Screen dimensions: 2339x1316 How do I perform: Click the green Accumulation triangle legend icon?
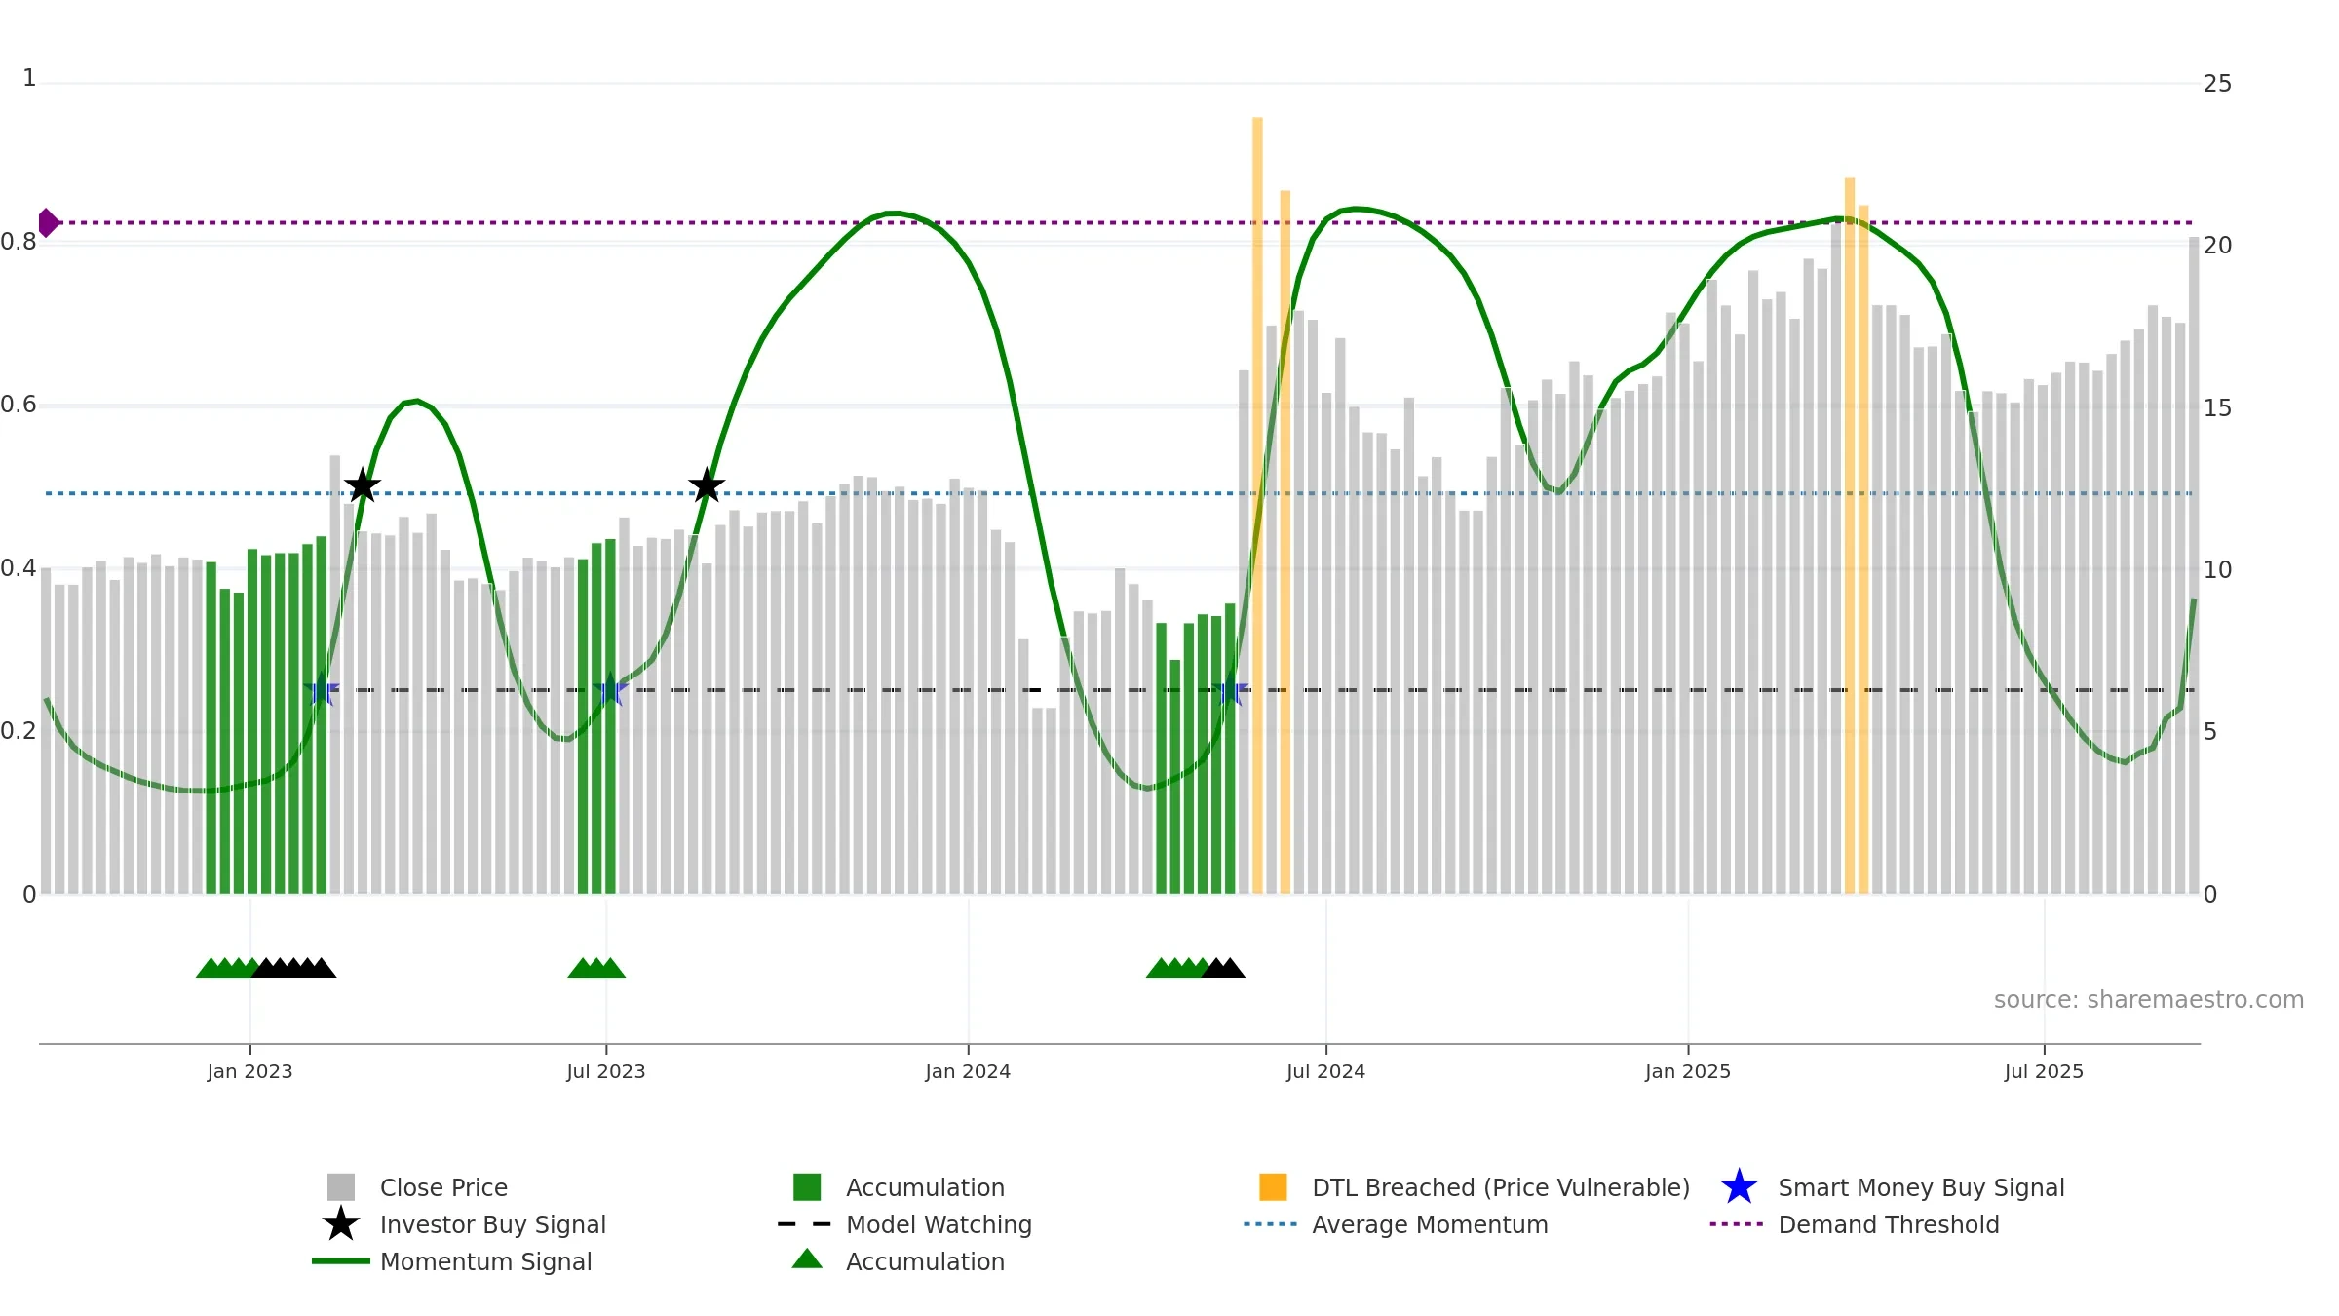coord(807,1258)
